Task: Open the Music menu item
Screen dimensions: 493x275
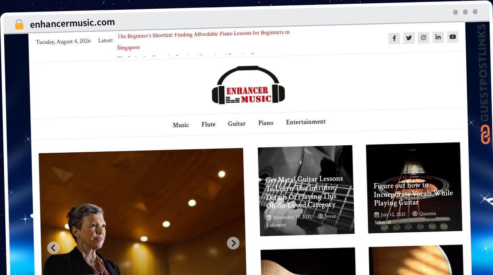Action: 181,125
